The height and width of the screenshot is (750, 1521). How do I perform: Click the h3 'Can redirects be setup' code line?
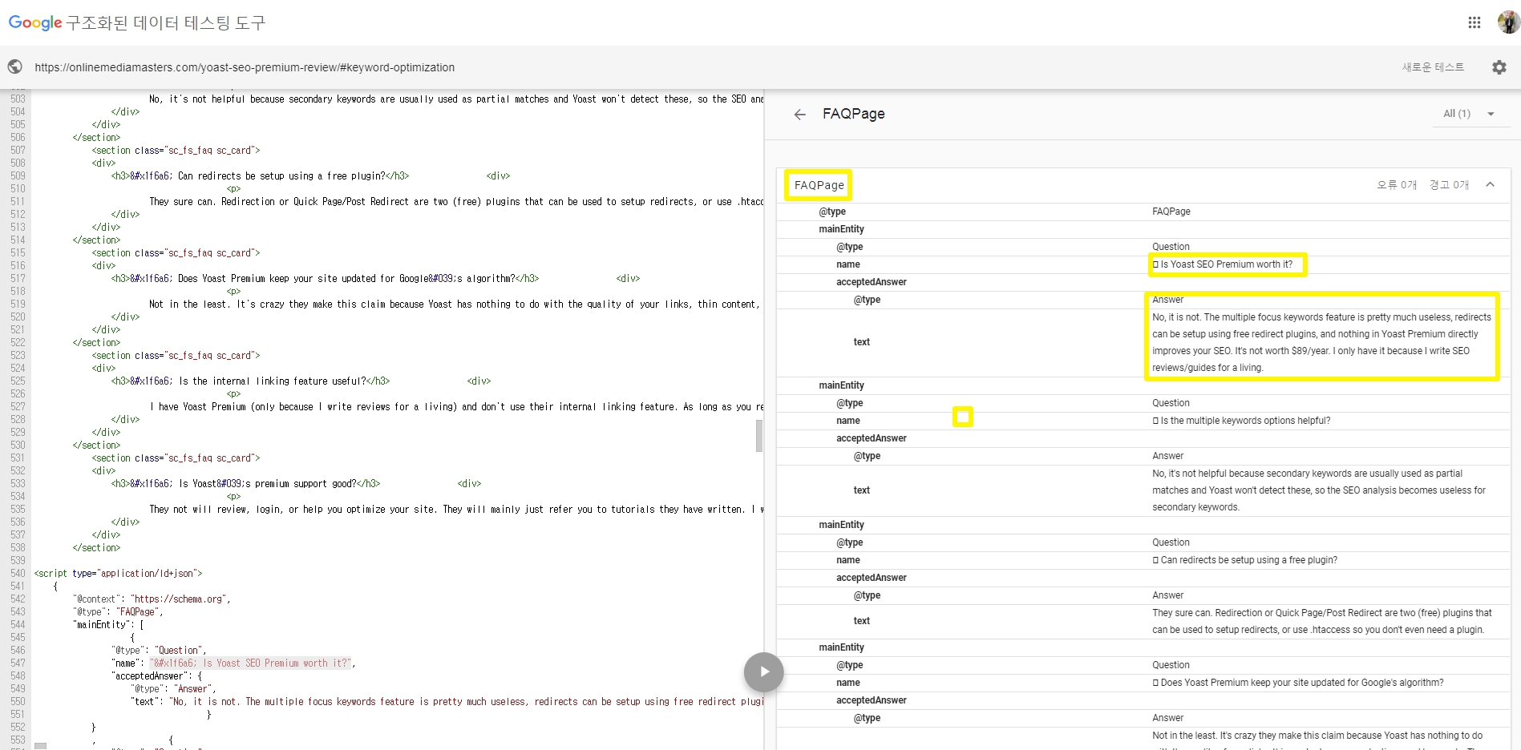point(260,176)
